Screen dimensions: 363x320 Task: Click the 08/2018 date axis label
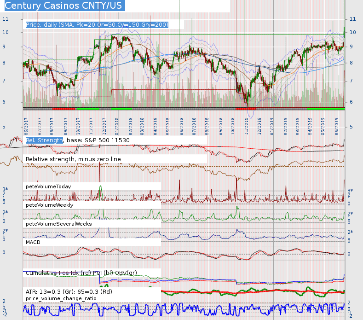(207, 126)
